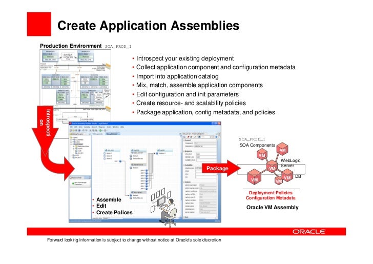Open the Help menu in Assembly Builder

[122, 127]
